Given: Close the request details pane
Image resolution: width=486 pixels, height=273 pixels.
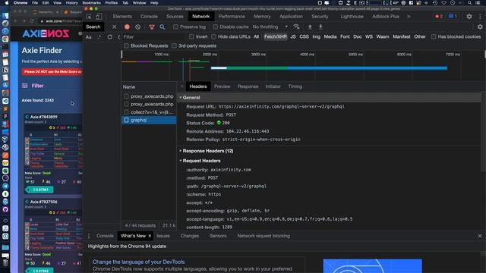Looking at the screenshot, I should click(181, 86).
